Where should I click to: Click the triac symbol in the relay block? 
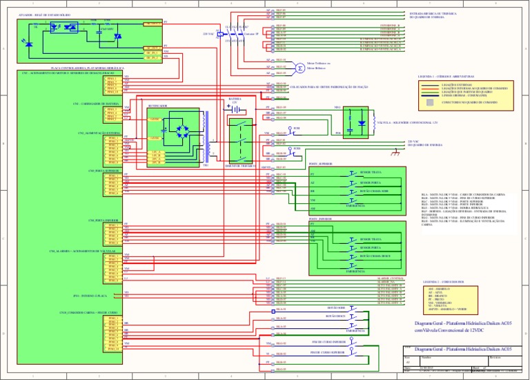[117, 36]
